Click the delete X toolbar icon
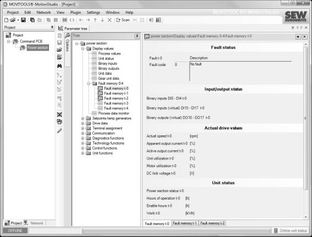This screenshot has width=312, height=237. point(109,20)
